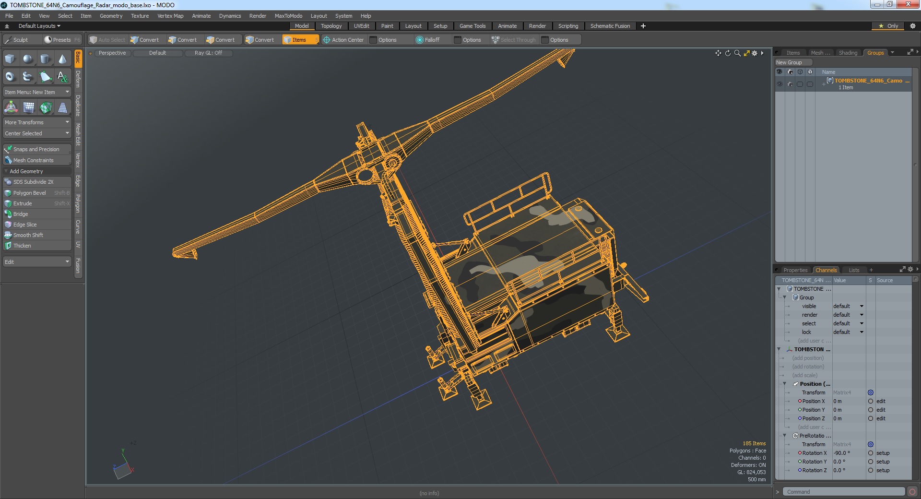Viewport: 921px width, 499px height.
Task: Activate the tapered grid transform icon
Action: click(x=62, y=107)
